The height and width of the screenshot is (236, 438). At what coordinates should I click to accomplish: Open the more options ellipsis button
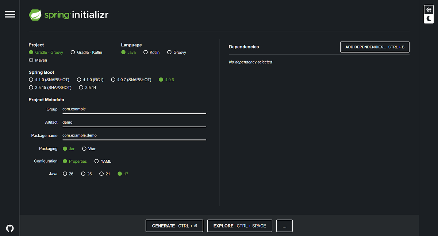click(284, 226)
